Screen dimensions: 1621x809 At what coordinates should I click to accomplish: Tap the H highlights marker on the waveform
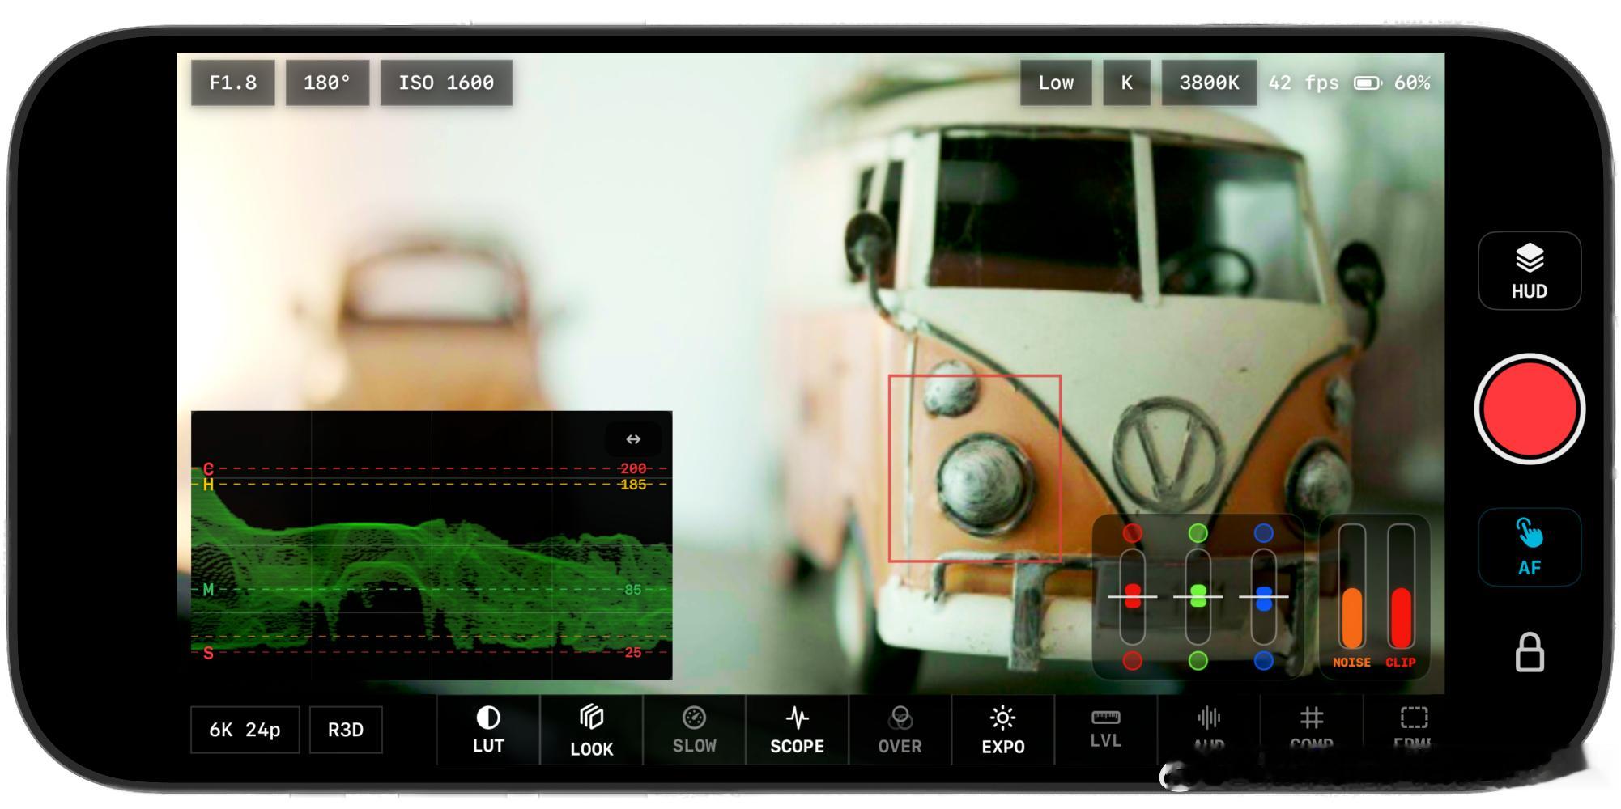click(x=208, y=485)
